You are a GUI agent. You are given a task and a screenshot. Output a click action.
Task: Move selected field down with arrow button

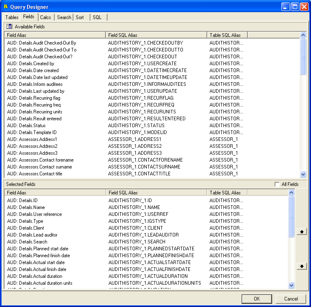[302, 266]
